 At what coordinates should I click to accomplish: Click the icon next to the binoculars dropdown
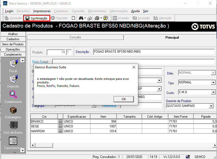point(90,18)
